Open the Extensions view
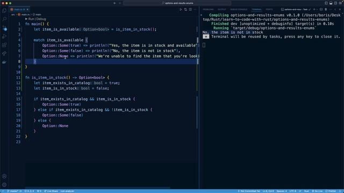 point(4,45)
